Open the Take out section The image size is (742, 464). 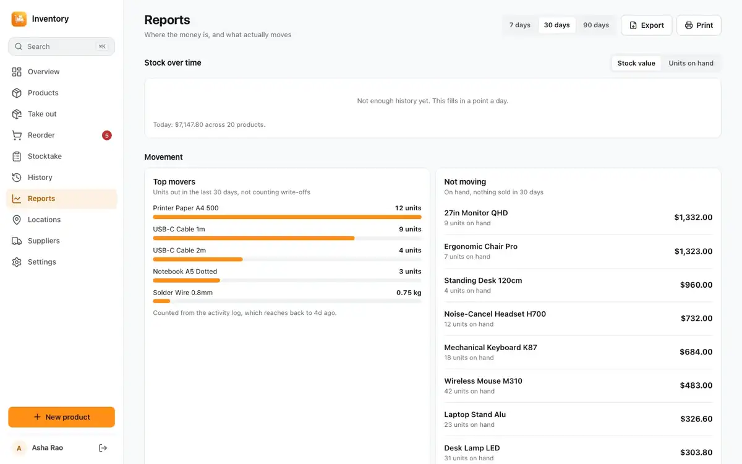click(61, 114)
